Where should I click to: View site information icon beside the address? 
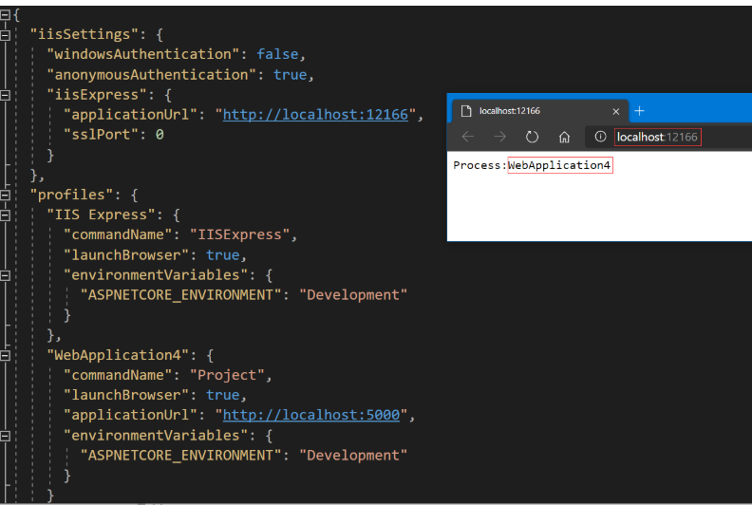[600, 137]
